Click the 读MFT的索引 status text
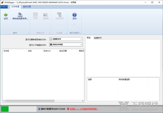163x113 pixels. pyautogui.click(x=53, y=109)
